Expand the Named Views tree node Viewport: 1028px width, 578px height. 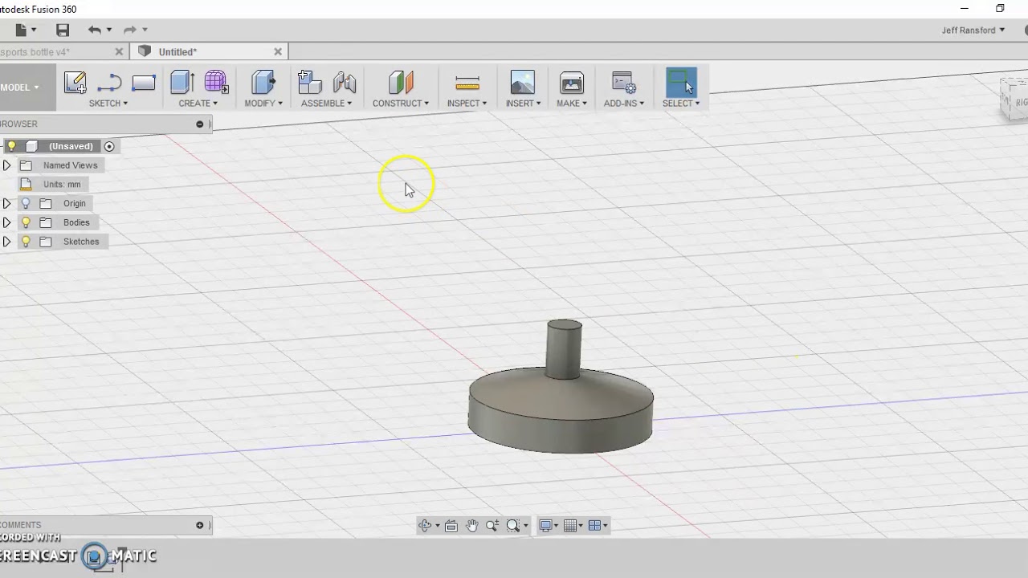pyautogui.click(x=6, y=165)
